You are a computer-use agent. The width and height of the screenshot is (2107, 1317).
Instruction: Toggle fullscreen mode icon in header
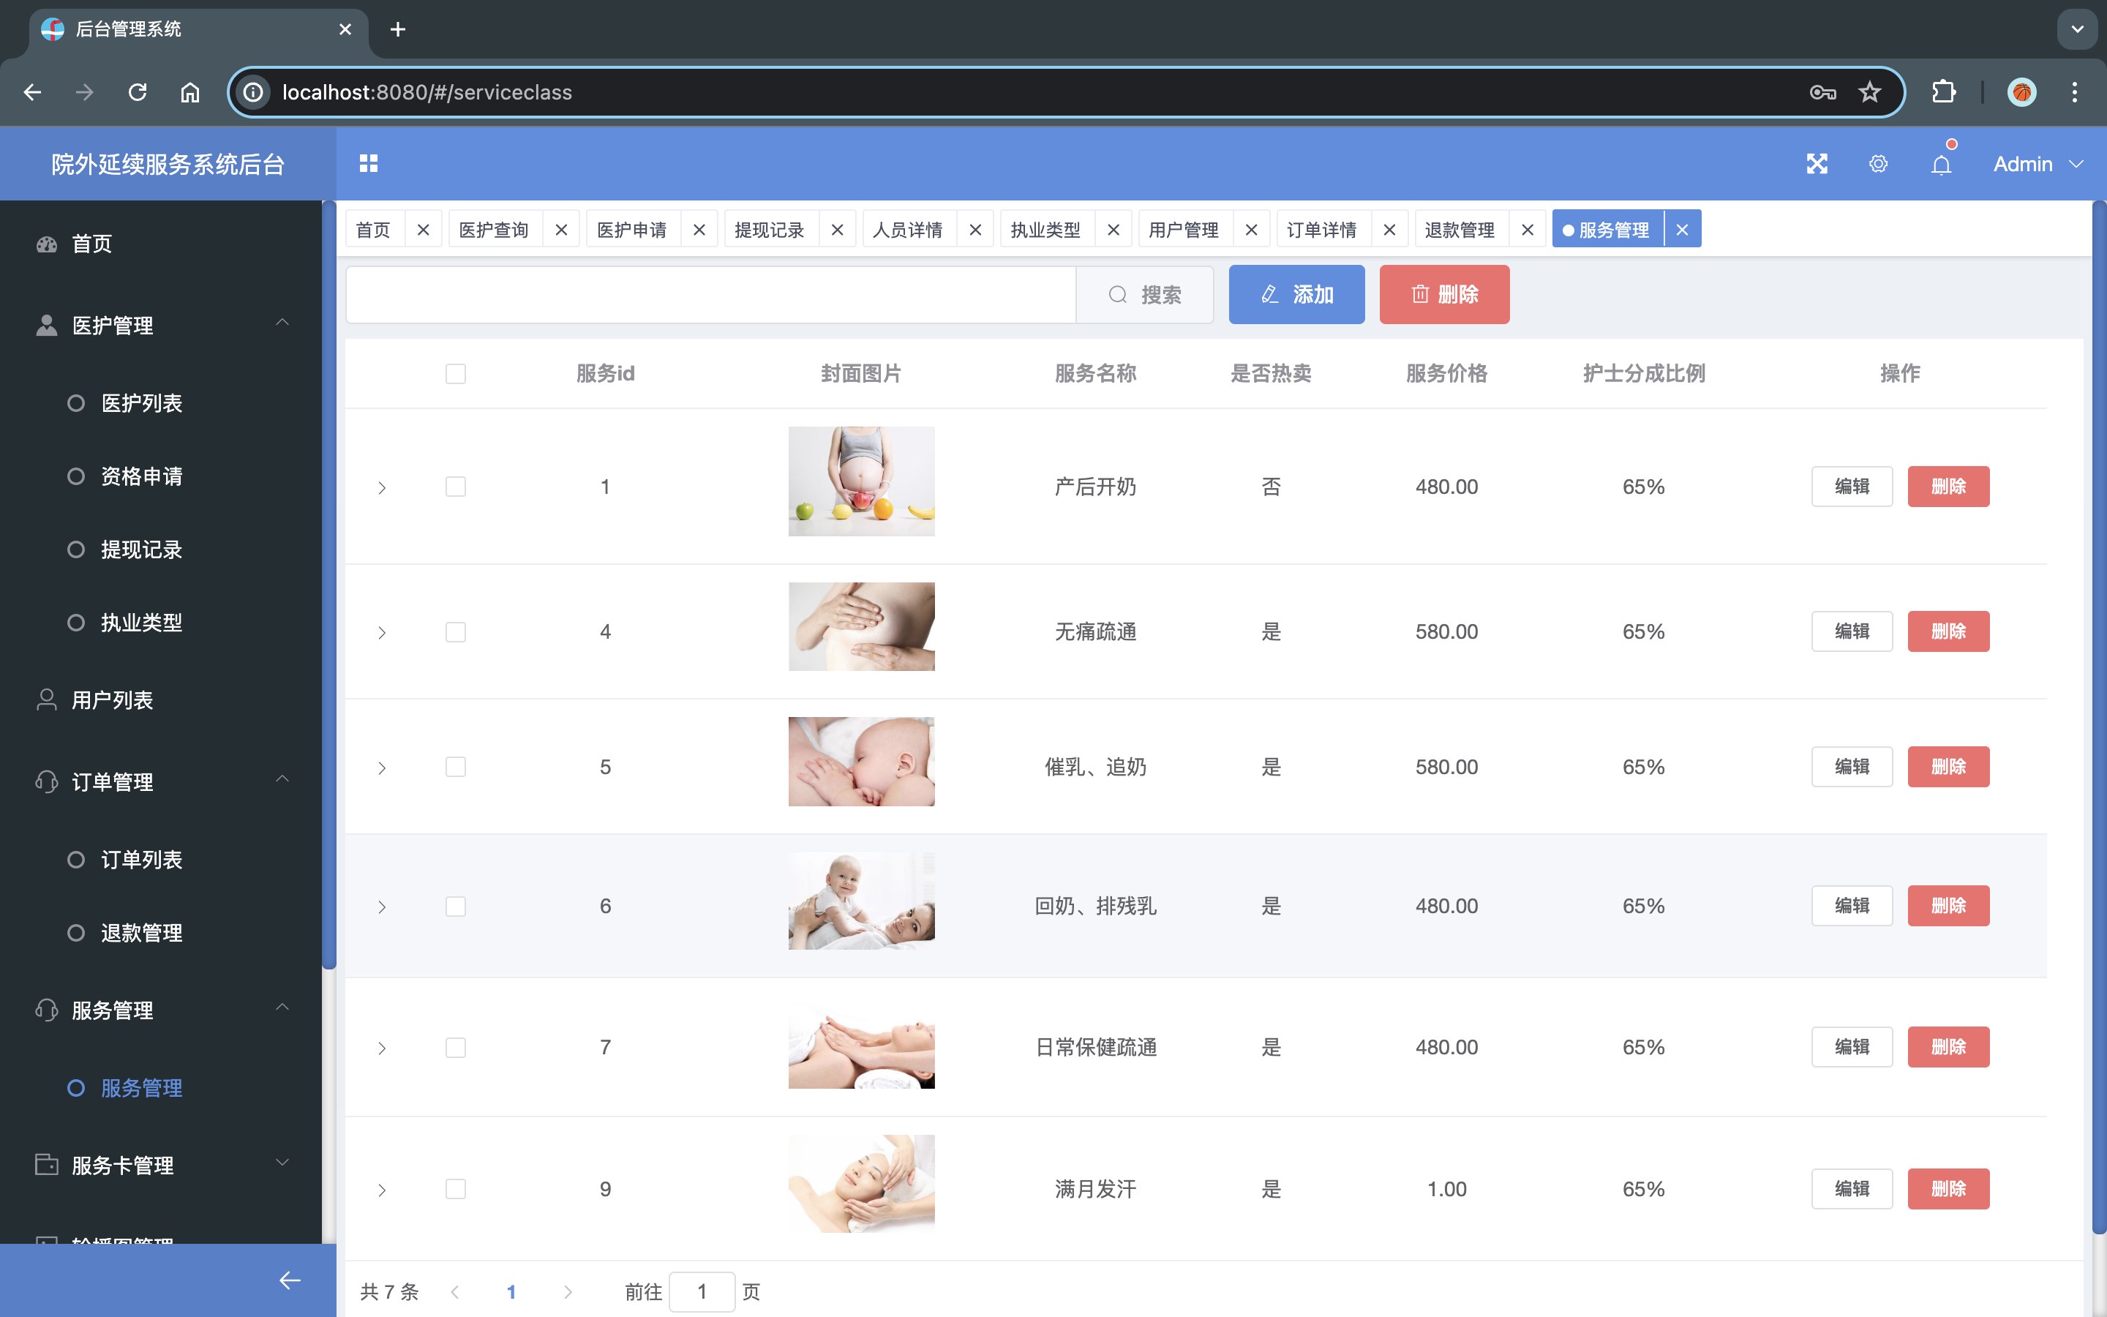[1817, 164]
